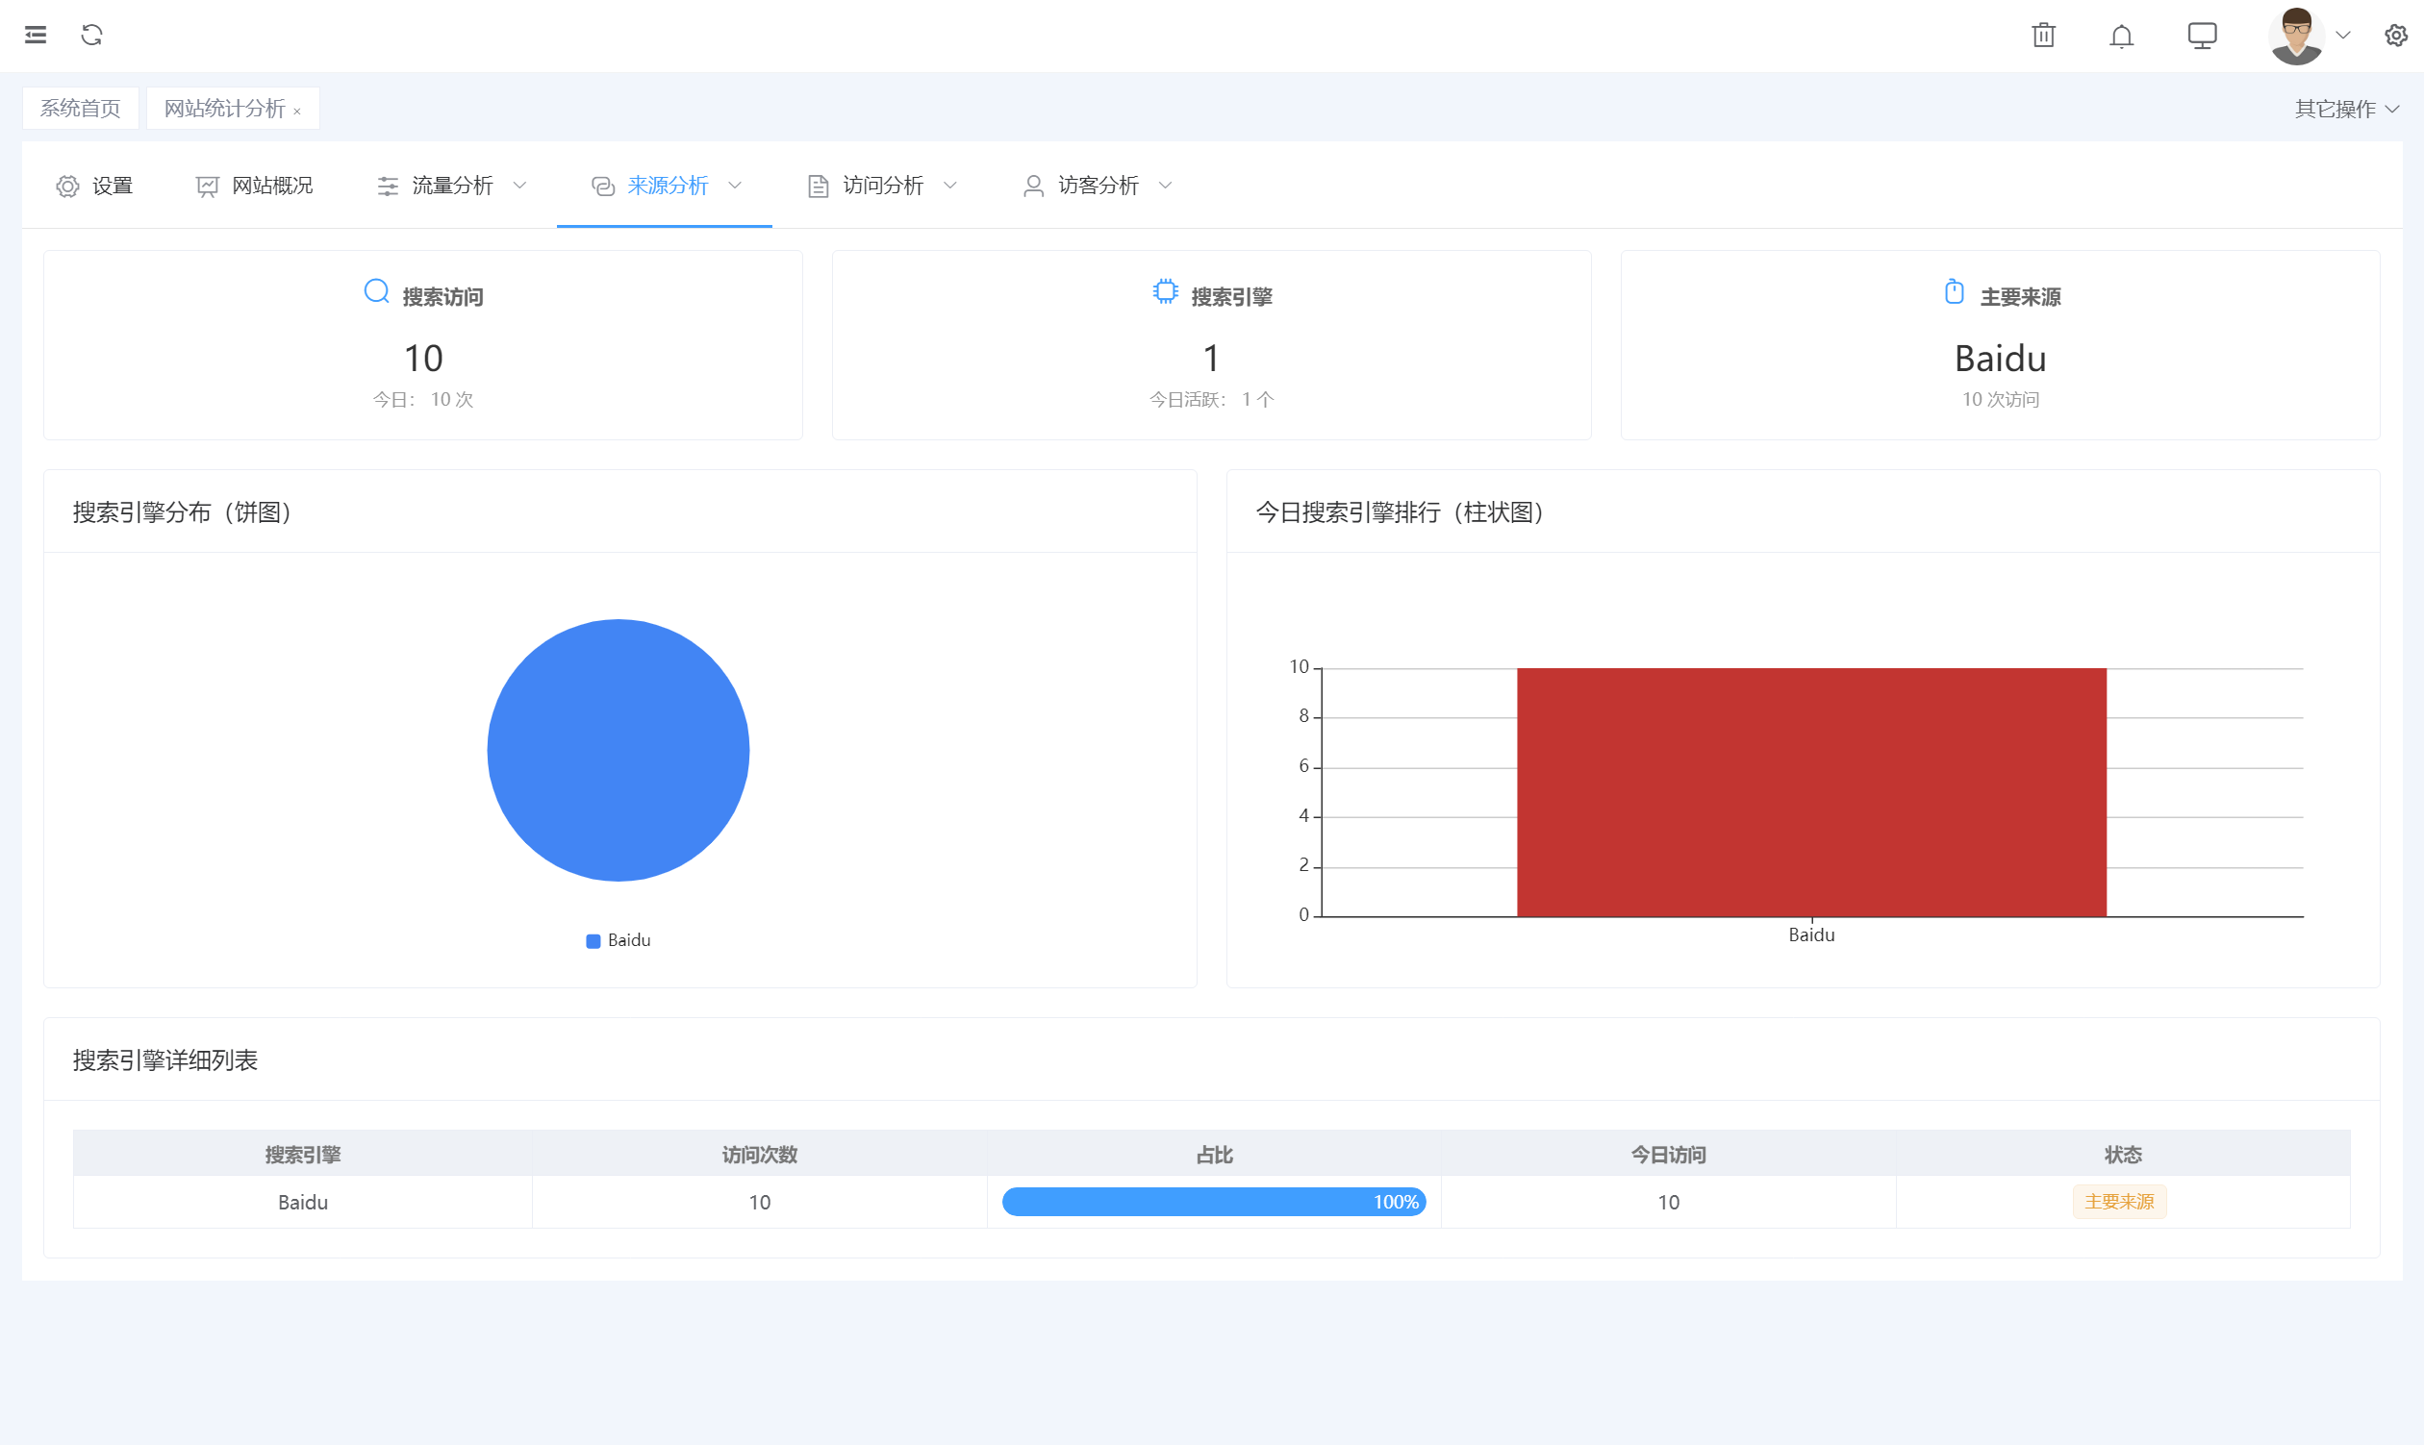Click the refresh page icon

(91, 35)
